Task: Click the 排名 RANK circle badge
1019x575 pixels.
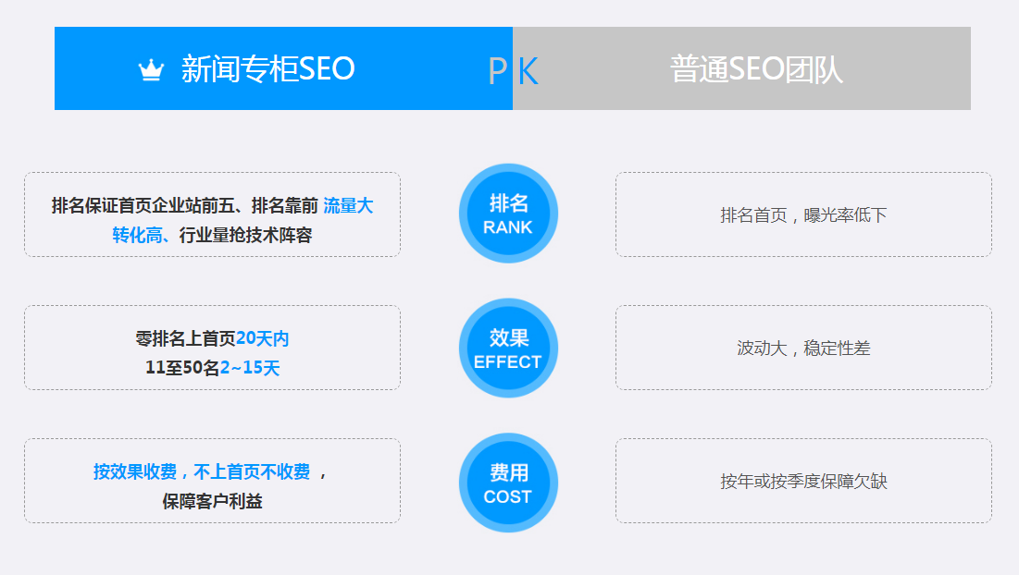Action: [x=508, y=214]
